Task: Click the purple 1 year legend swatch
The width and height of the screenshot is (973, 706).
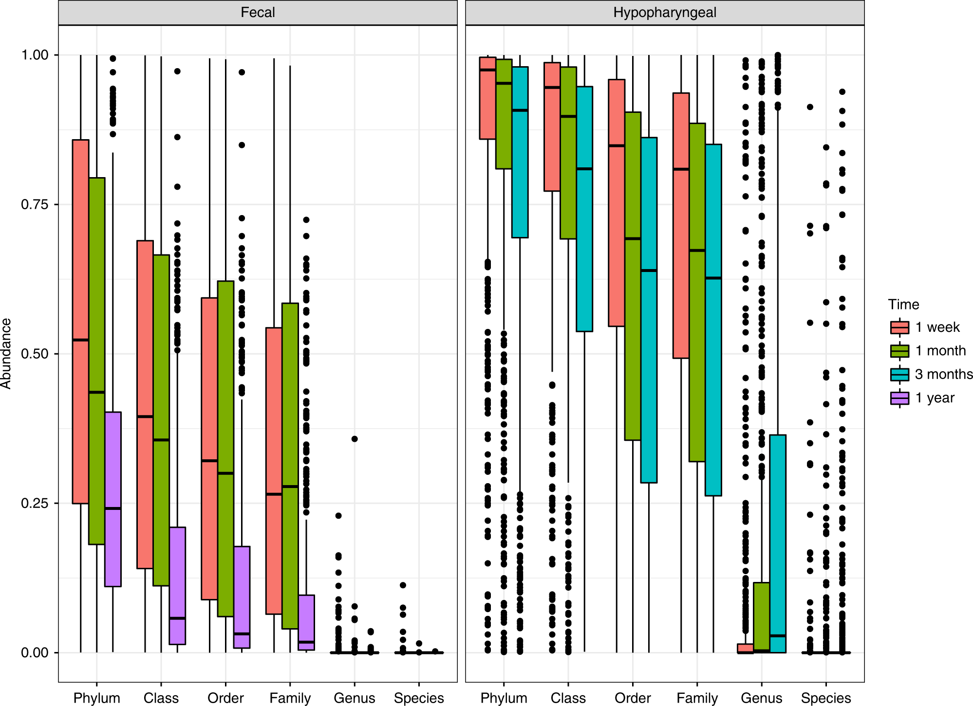Action: 899,398
